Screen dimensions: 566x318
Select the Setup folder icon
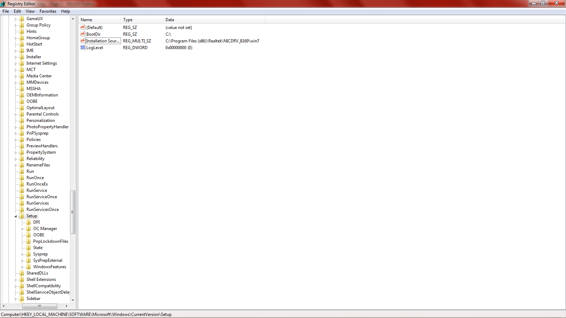click(x=22, y=216)
